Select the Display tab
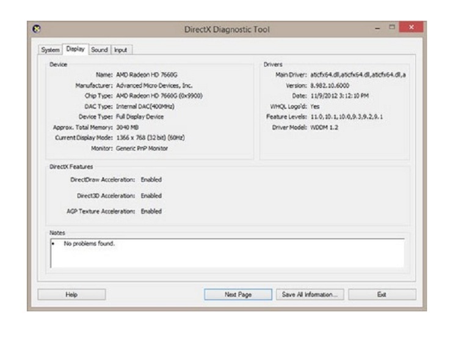 click(x=76, y=50)
